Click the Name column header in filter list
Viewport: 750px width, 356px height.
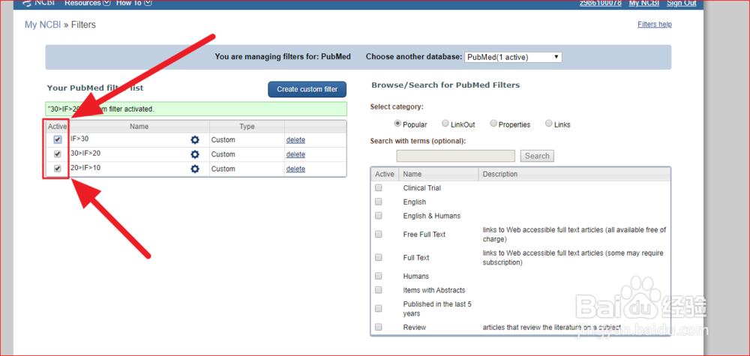pyautogui.click(x=139, y=127)
